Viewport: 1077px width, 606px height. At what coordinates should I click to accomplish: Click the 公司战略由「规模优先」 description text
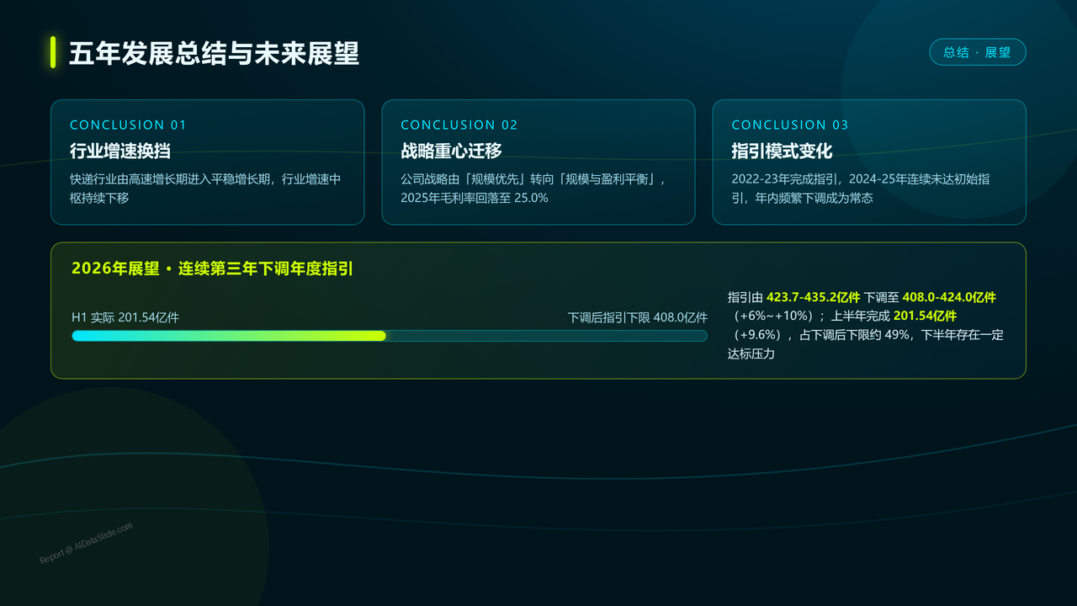[533, 189]
